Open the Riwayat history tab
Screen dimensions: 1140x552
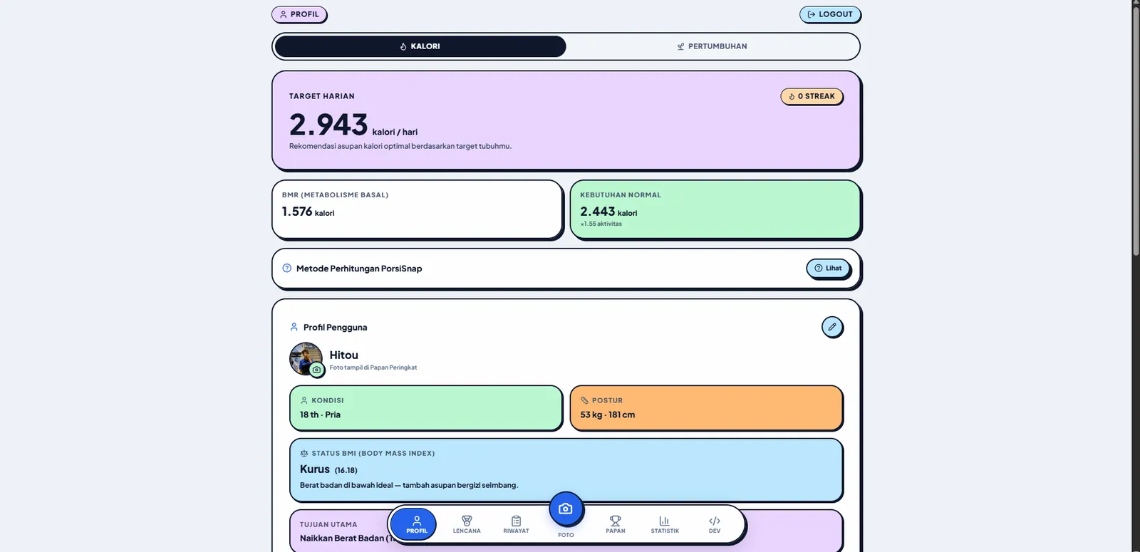[x=516, y=525]
